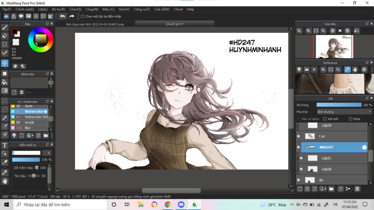Click the foreground color swatch
This screenshot has height=210, width=374.
point(15,31)
